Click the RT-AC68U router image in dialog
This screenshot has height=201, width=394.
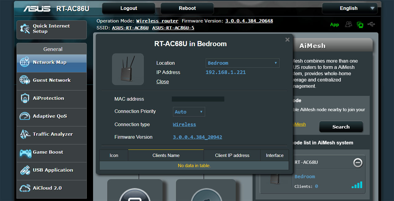pyautogui.click(x=128, y=69)
